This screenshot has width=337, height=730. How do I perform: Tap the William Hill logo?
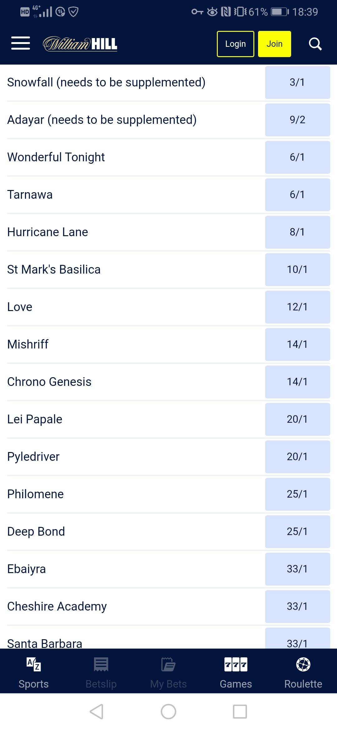[x=80, y=44]
